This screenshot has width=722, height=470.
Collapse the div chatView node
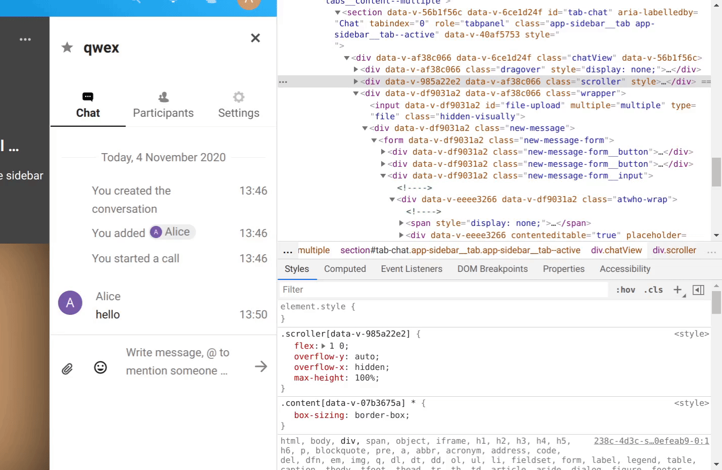[346, 58]
